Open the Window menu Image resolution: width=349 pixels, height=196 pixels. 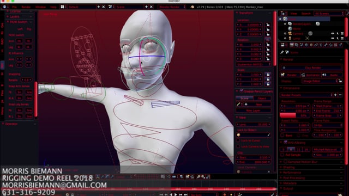pyautogui.click(x=40, y=7)
